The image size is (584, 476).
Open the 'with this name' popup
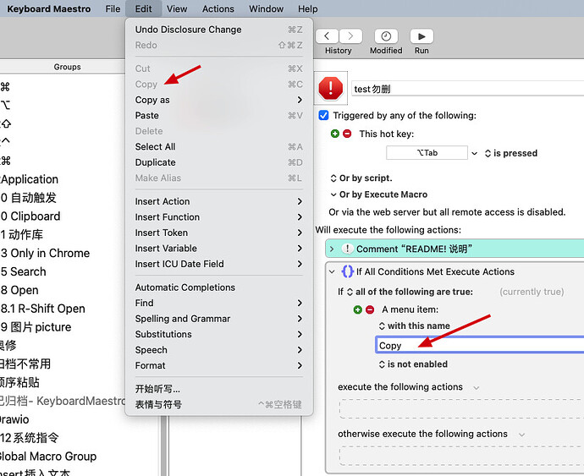tap(414, 326)
